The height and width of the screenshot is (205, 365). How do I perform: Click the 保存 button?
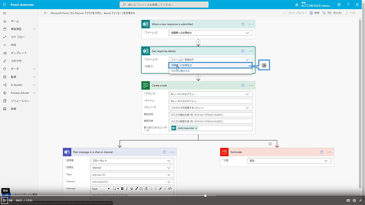coord(315,13)
